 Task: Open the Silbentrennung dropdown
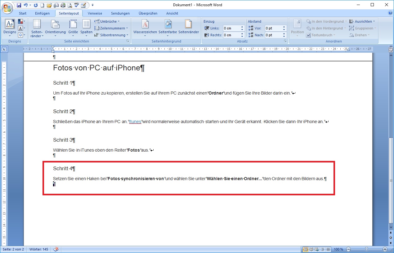pyautogui.click(x=111, y=35)
